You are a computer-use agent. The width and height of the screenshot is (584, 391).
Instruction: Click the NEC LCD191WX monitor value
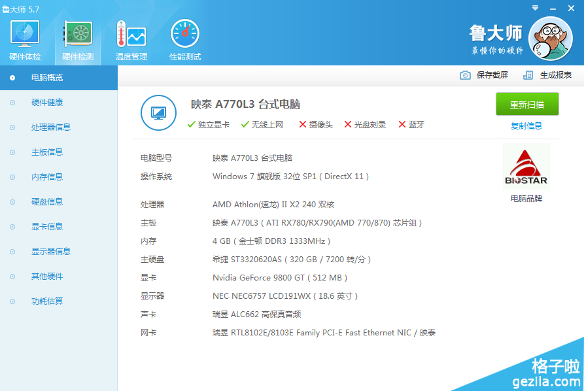tap(285, 296)
